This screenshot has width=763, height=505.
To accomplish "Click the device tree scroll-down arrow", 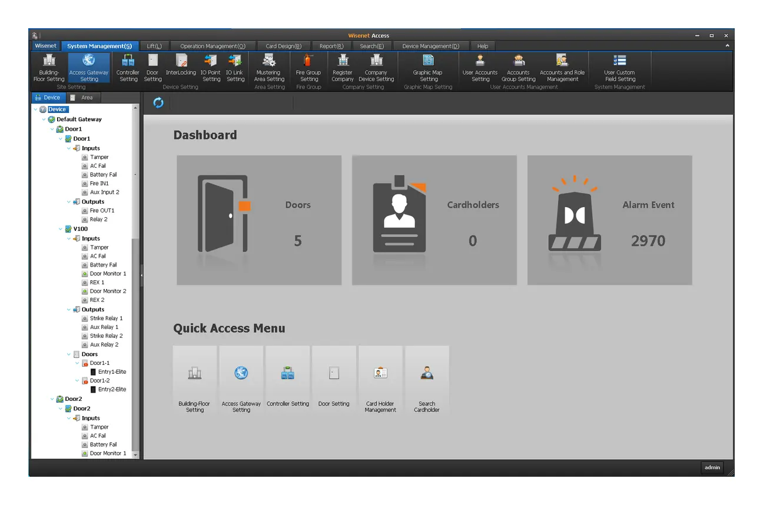I will pos(135,455).
